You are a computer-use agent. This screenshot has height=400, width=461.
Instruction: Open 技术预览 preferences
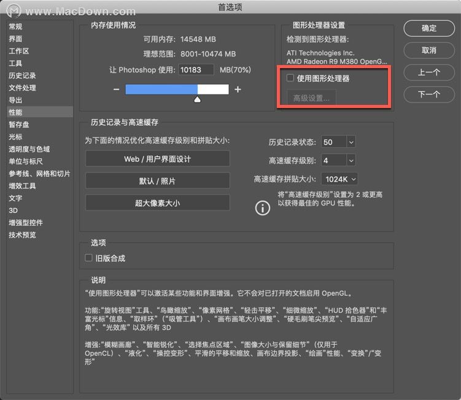(x=22, y=235)
